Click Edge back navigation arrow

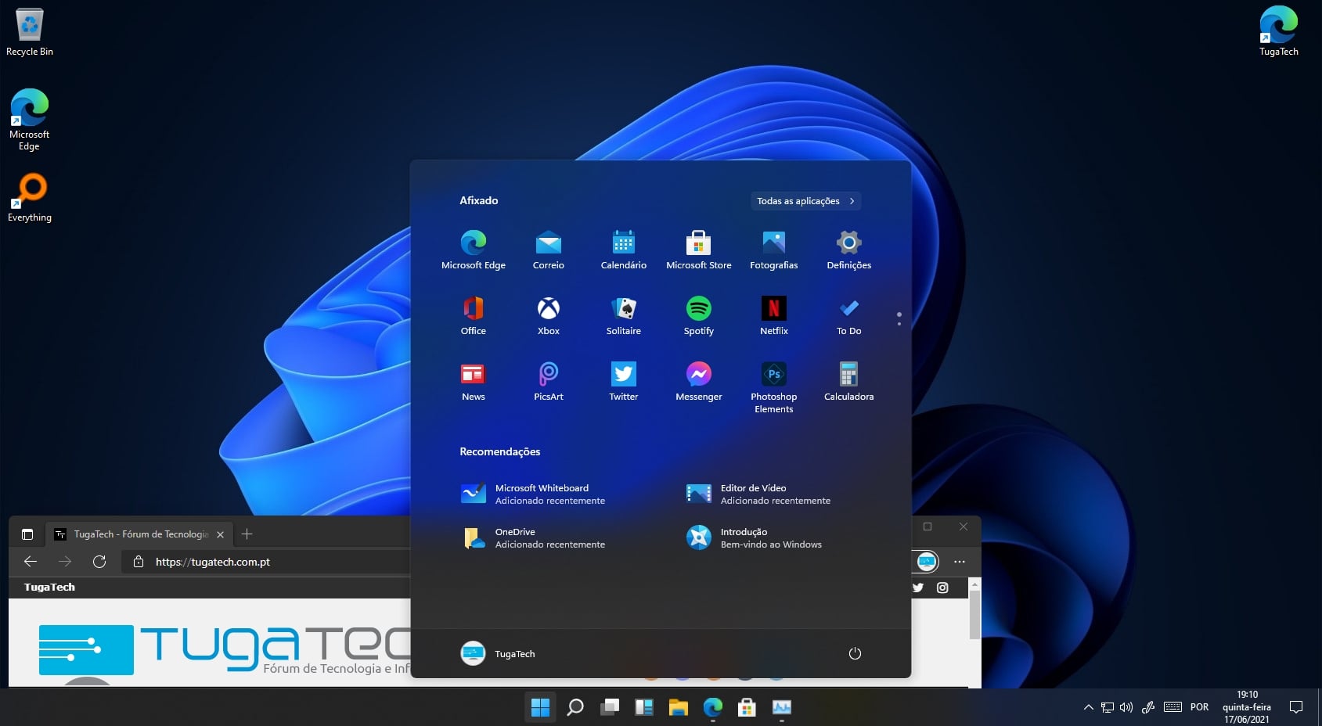click(x=31, y=562)
